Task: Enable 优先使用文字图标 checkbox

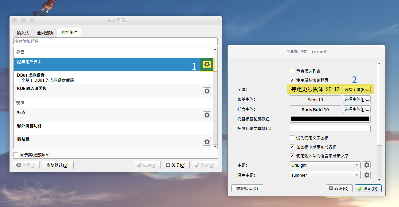Action: (x=292, y=138)
